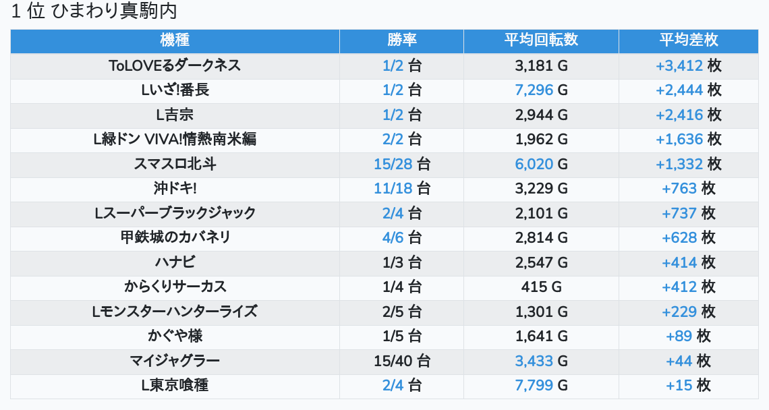Screen dimensions: 769x410
Task: Click the 平均回転数 column header
Action: (541, 40)
